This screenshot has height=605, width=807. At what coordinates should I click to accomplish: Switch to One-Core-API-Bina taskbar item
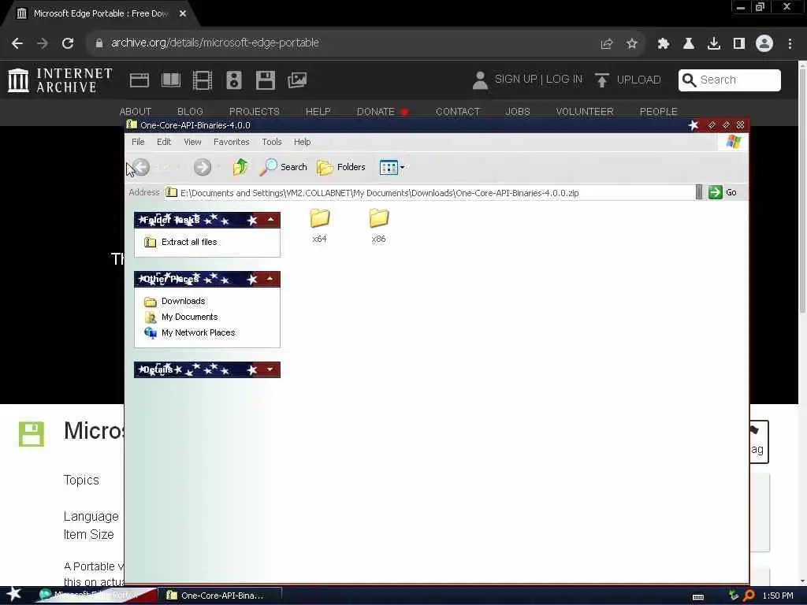pyautogui.click(x=219, y=596)
